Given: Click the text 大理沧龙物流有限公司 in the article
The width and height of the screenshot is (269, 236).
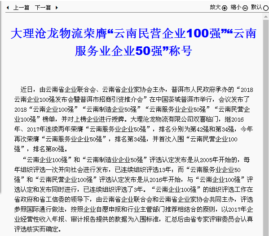Looking at the screenshot, I should [162, 119].
